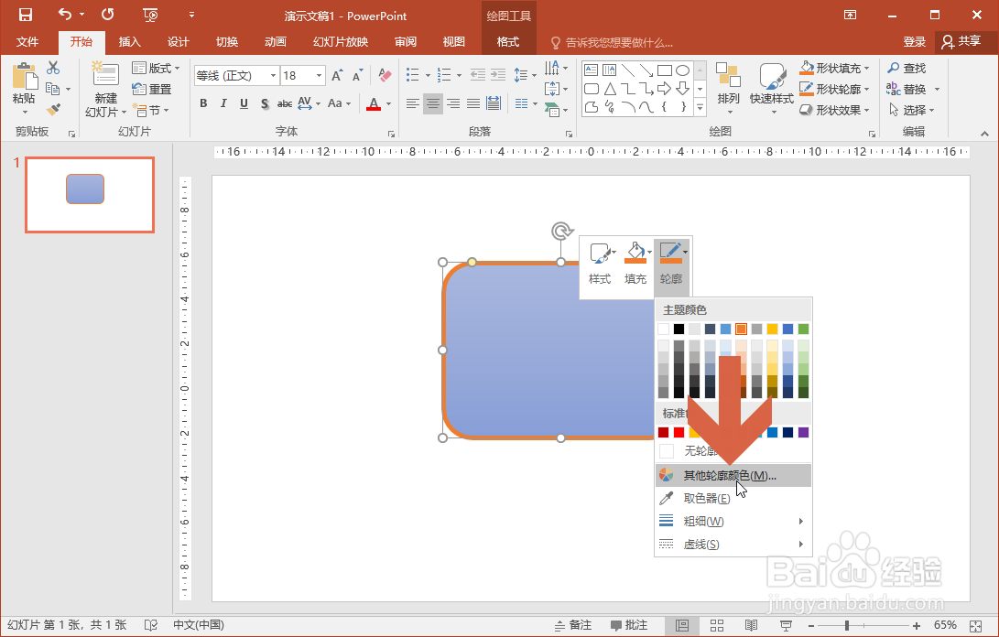The height and width of the screenshot is (637, 999).
Task: Start slideshow from beginning icon
Action: pos(150,15)
